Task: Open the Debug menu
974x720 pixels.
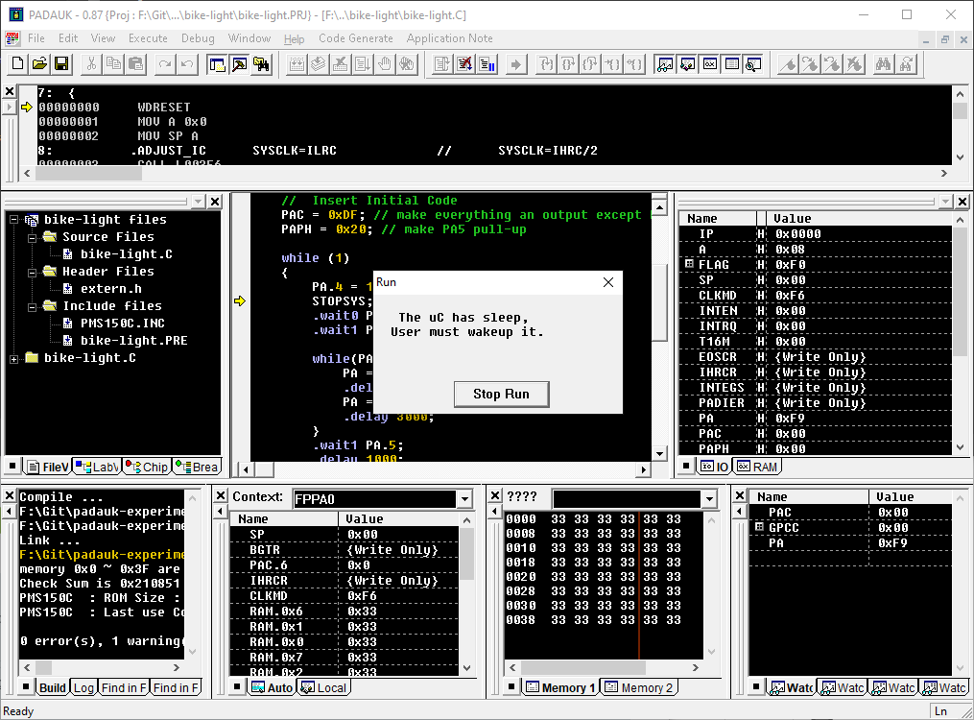Action: tap(198, 38)
